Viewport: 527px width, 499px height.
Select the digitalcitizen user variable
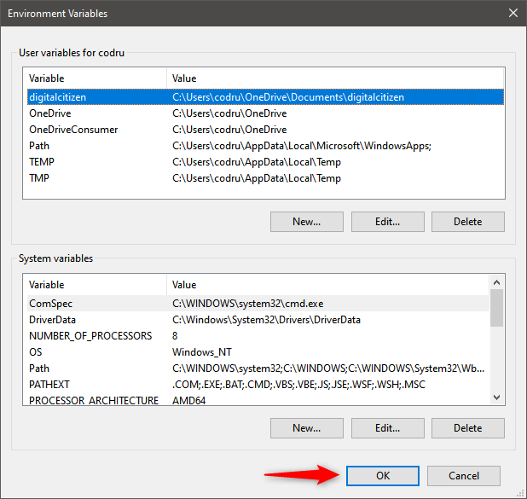265,97
